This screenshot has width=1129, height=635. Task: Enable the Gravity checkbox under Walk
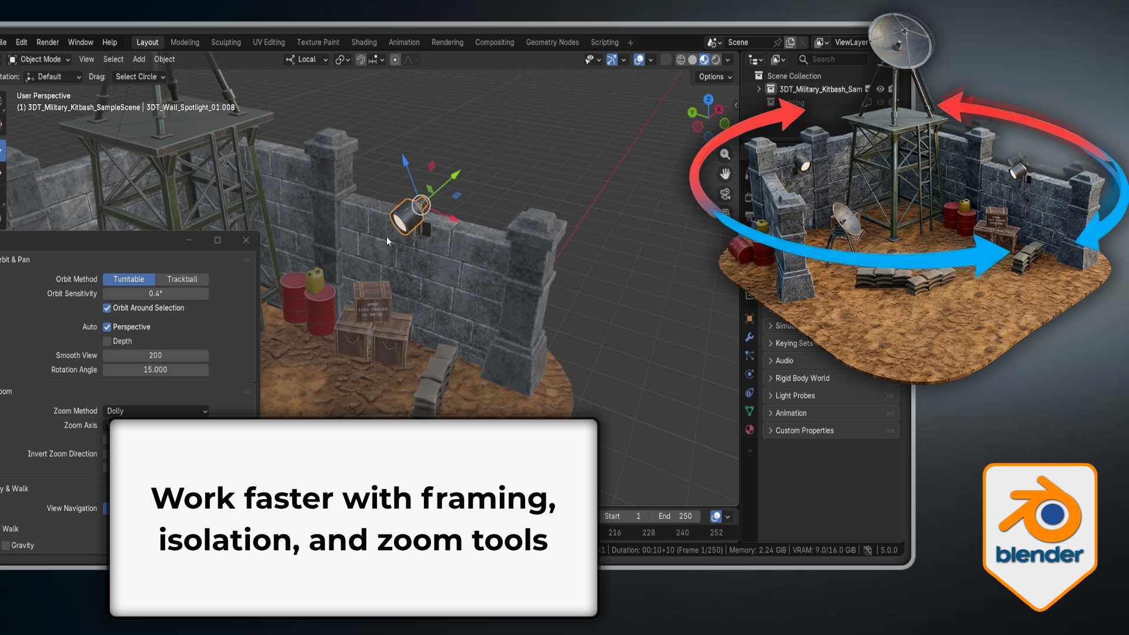[6, 546]
